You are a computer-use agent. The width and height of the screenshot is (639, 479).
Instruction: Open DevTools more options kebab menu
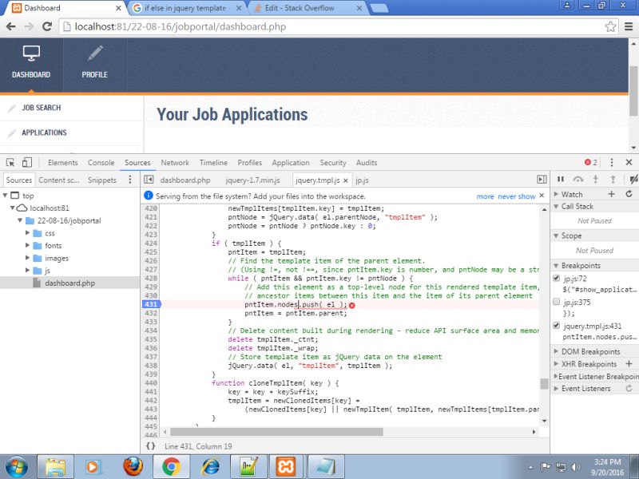[612, 163]
